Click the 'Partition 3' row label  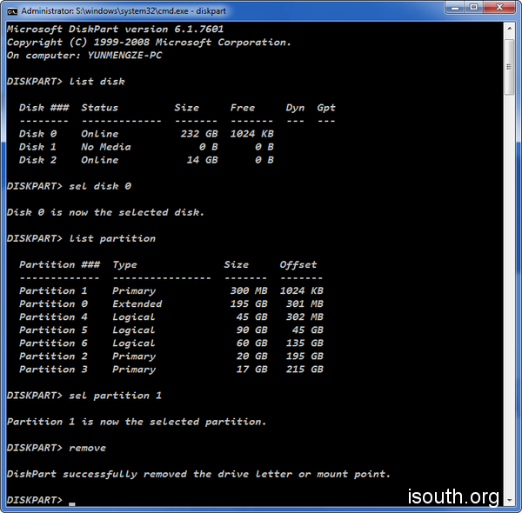coord(53,370)
